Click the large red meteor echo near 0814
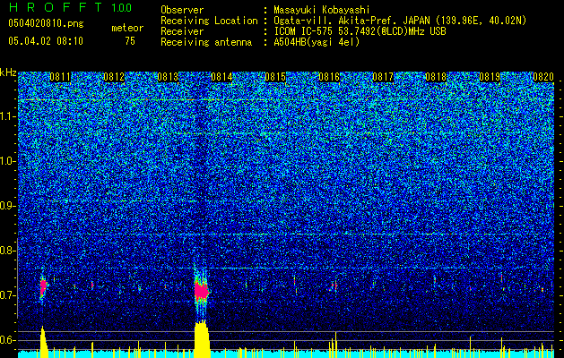Viewport: 564px width, 358px height. [x=202, y=291]
